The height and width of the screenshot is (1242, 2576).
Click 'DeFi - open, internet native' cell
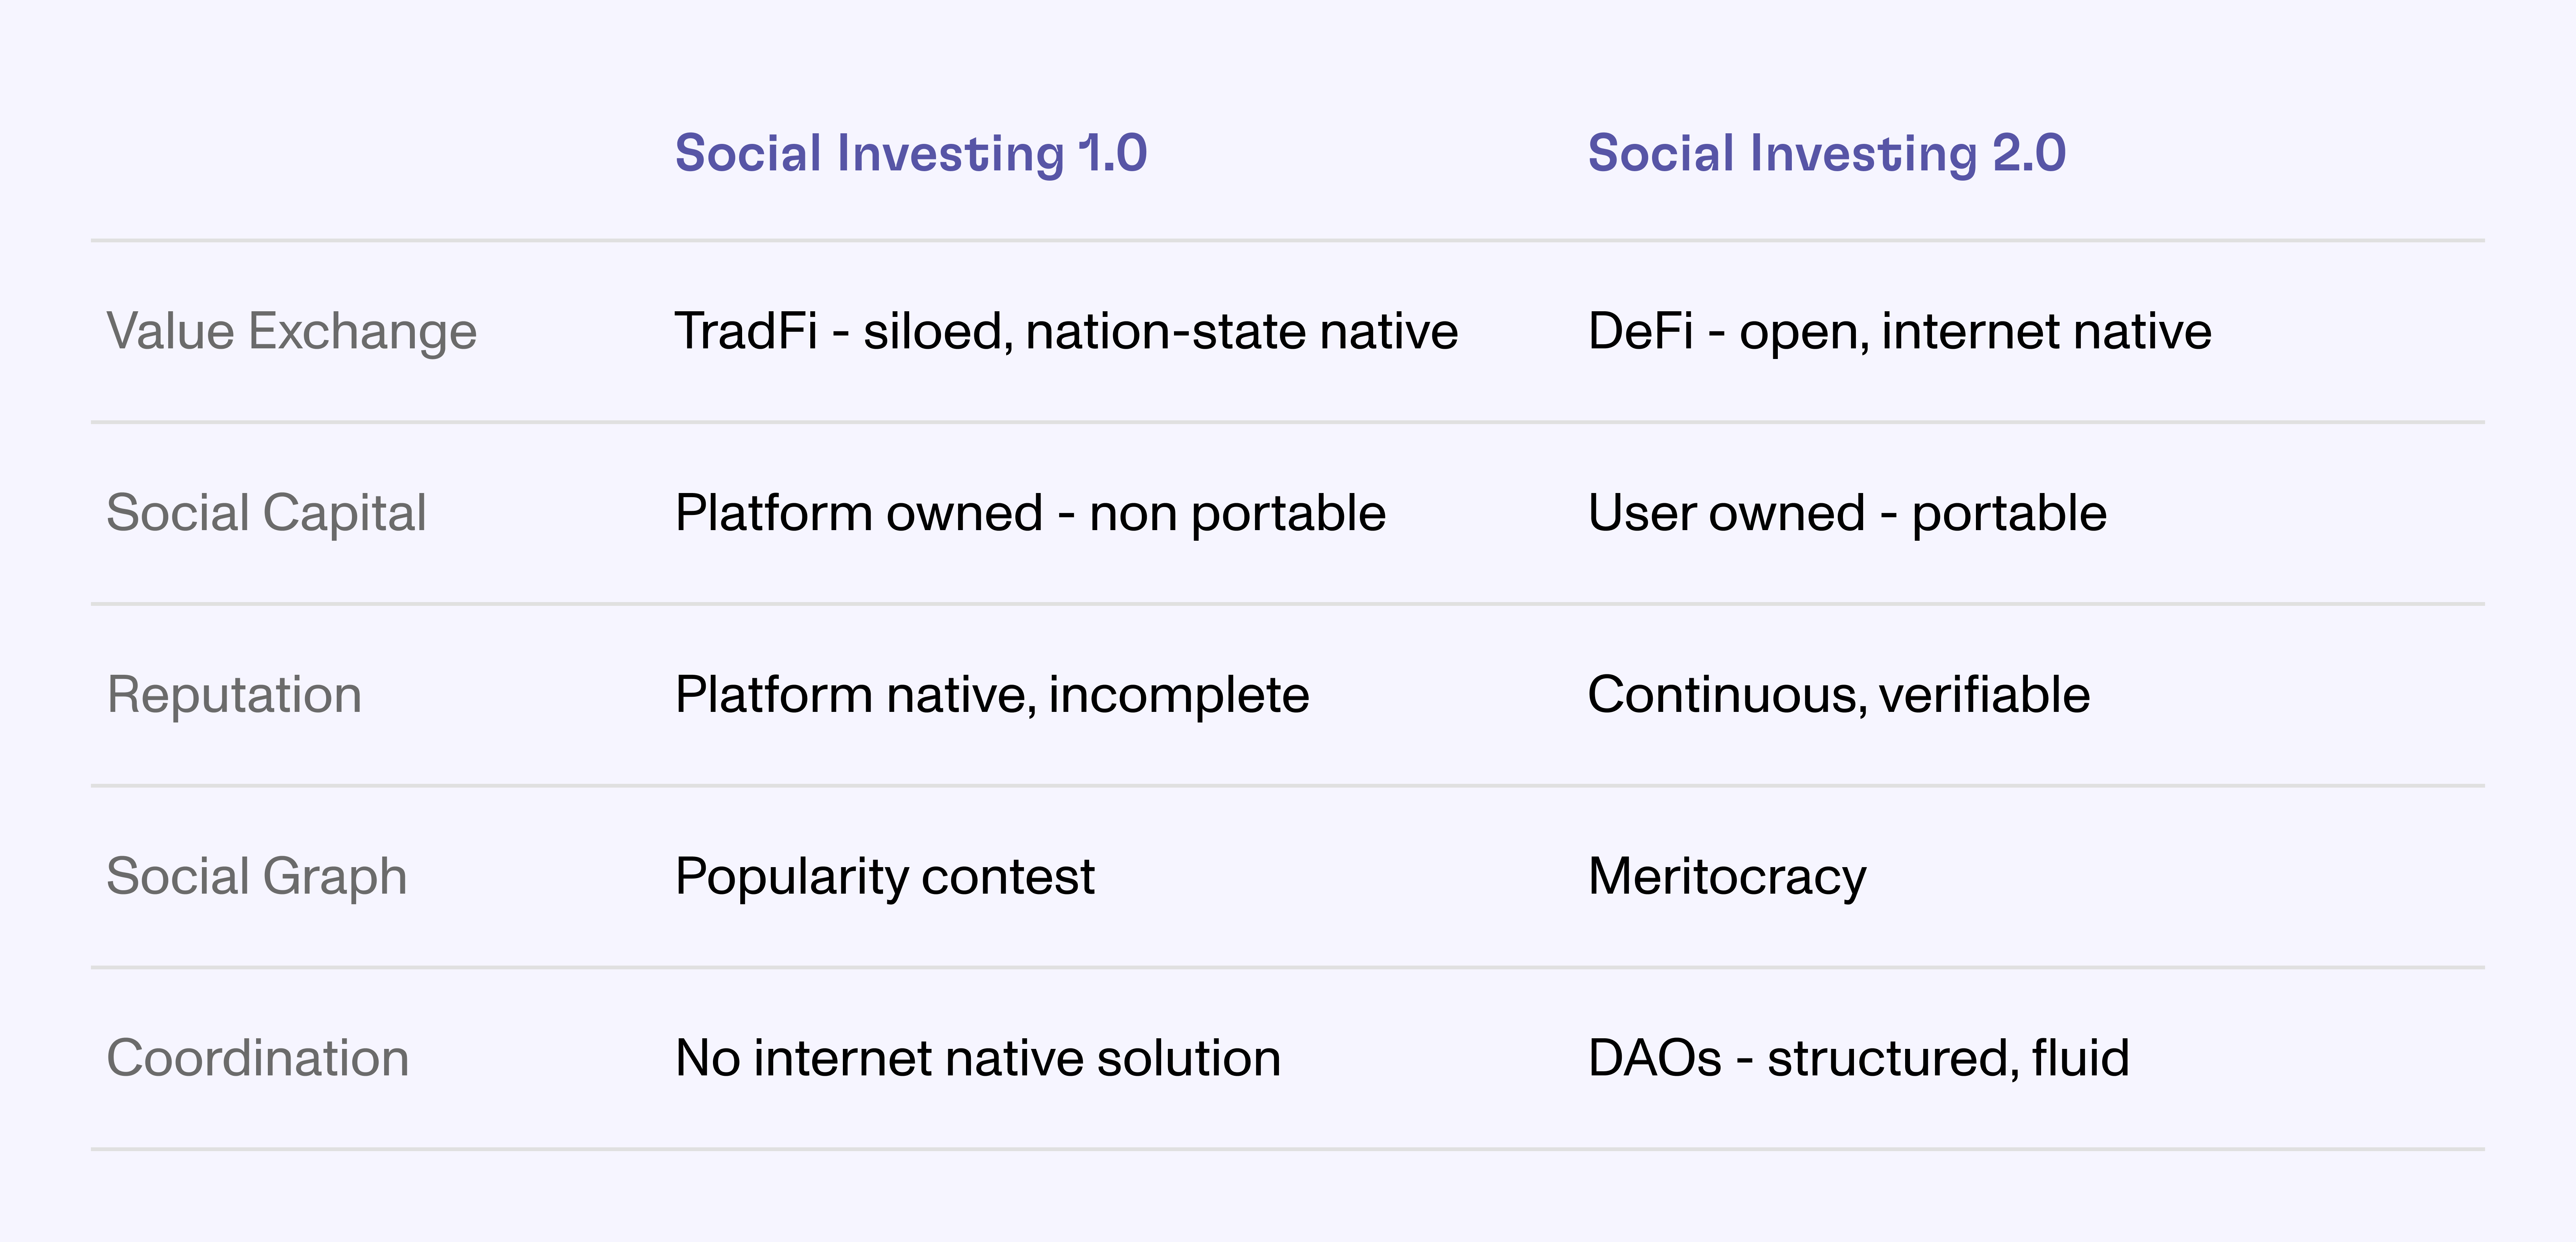[1899, 332]
